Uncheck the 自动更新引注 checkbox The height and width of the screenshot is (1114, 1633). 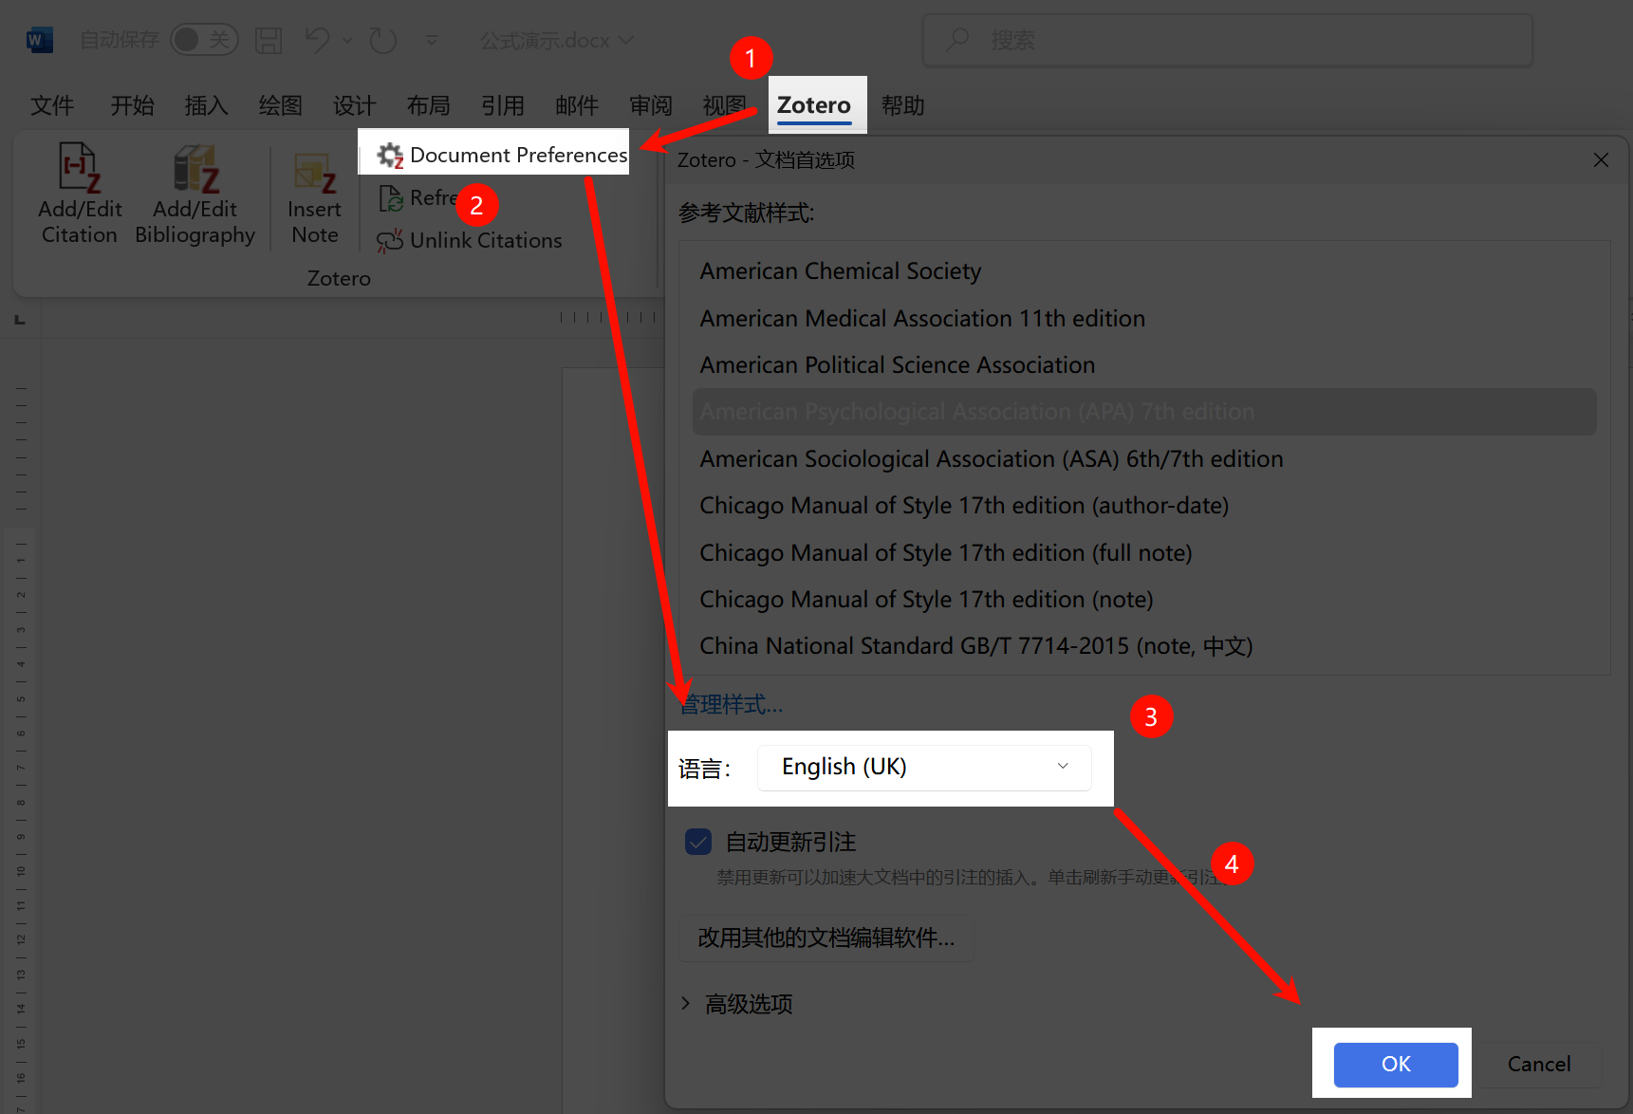698,842
